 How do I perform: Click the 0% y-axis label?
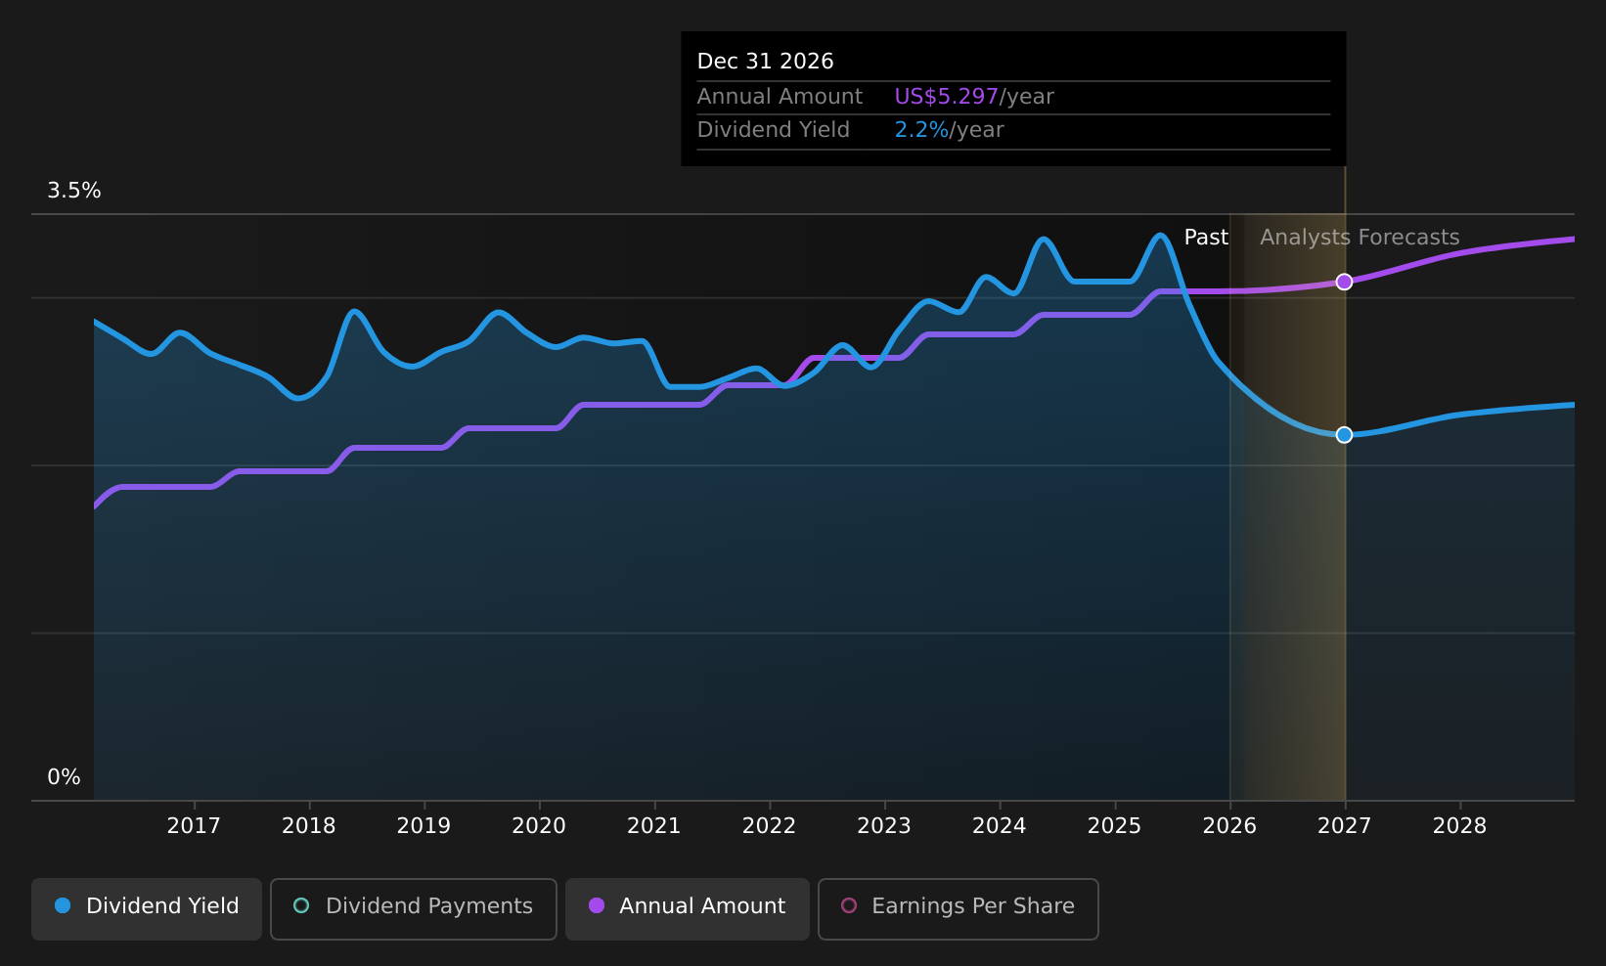(x=64, y=777)
